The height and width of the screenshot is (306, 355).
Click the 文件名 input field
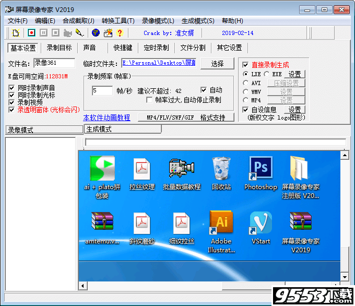click(54, 63)
